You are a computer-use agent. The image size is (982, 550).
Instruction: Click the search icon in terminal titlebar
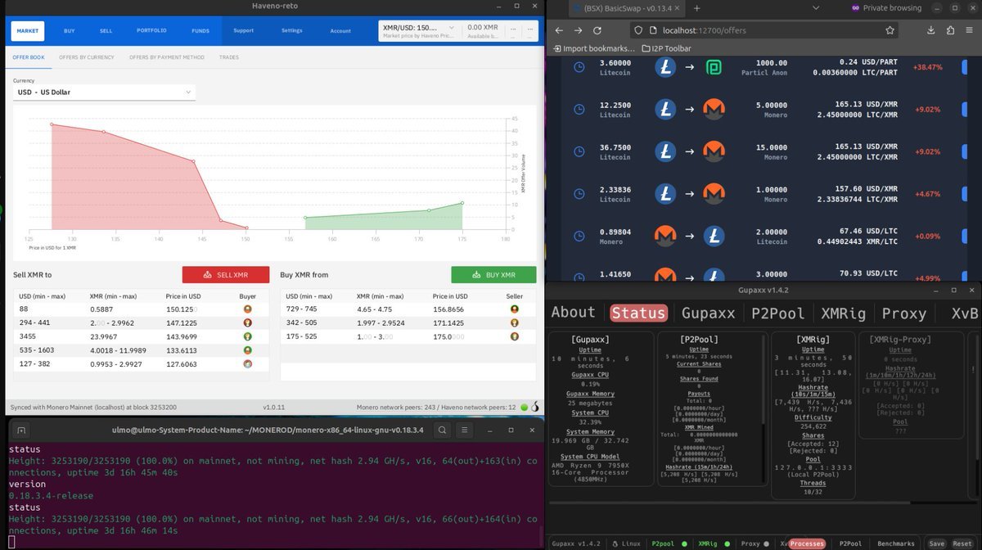[x=442, y=430]
